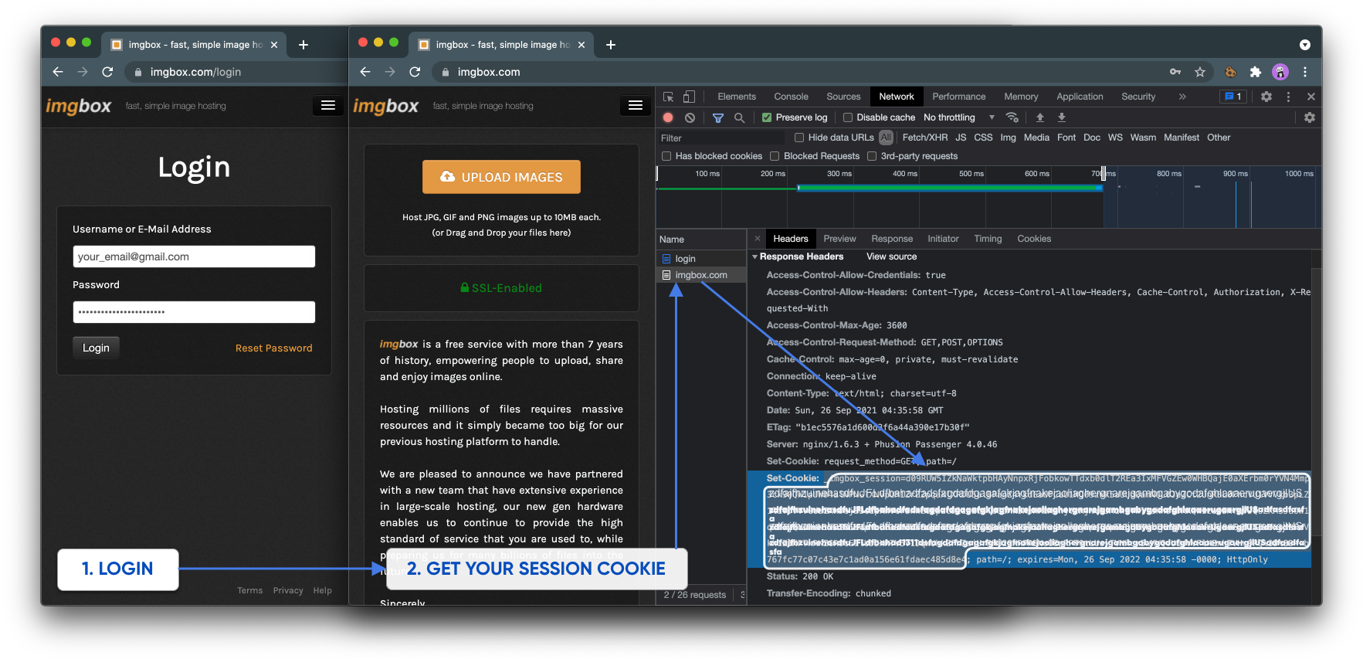Screen dimensions: 1363x659
Task: Click View source next to Response Headers
Action: (x=892, y=256)
